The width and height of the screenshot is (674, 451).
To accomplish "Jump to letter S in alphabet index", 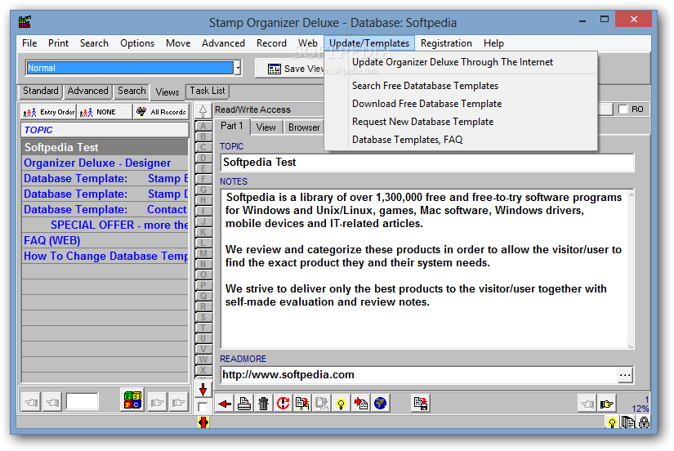I will (203, 317).
